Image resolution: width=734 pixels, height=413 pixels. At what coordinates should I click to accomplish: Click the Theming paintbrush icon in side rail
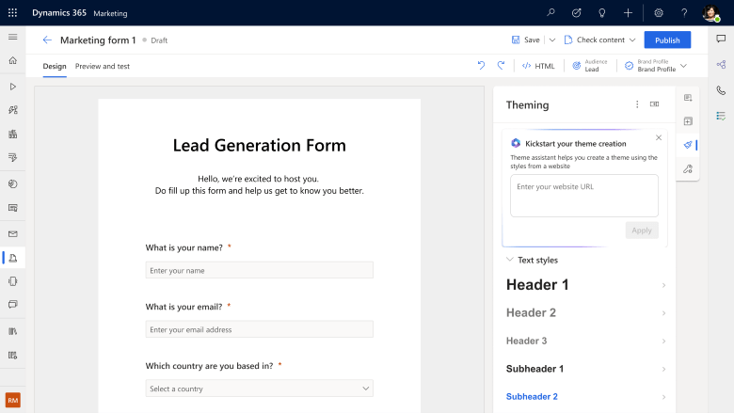pos(688,145)
